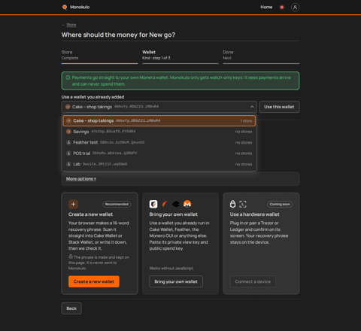
Task: Choose the POS trial wallet option
Action: (x=159, y=153)
